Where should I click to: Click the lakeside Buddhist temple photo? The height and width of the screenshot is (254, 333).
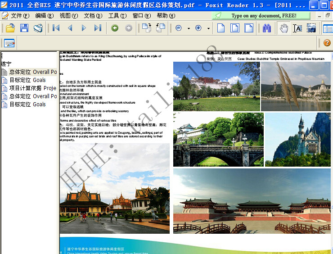tap(296, 86)
